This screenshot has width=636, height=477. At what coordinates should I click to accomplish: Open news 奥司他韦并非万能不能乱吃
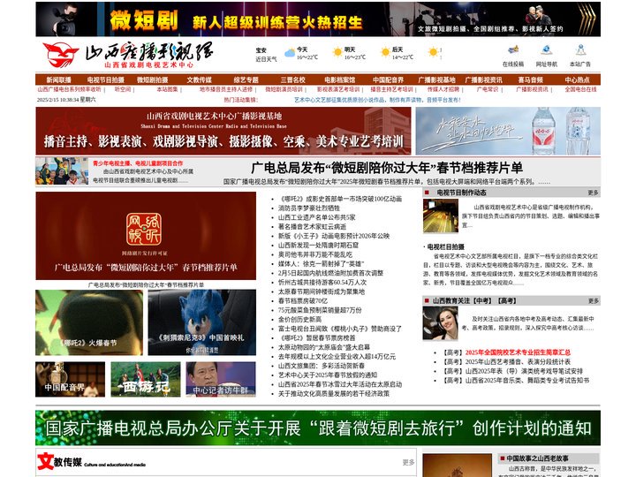pos(315,254)
